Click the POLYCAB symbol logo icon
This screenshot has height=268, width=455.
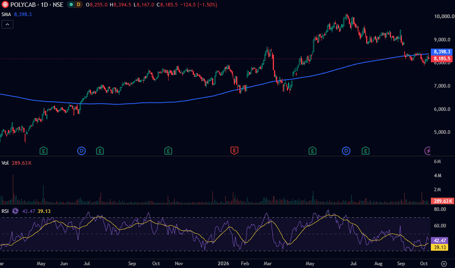(5, 5)
